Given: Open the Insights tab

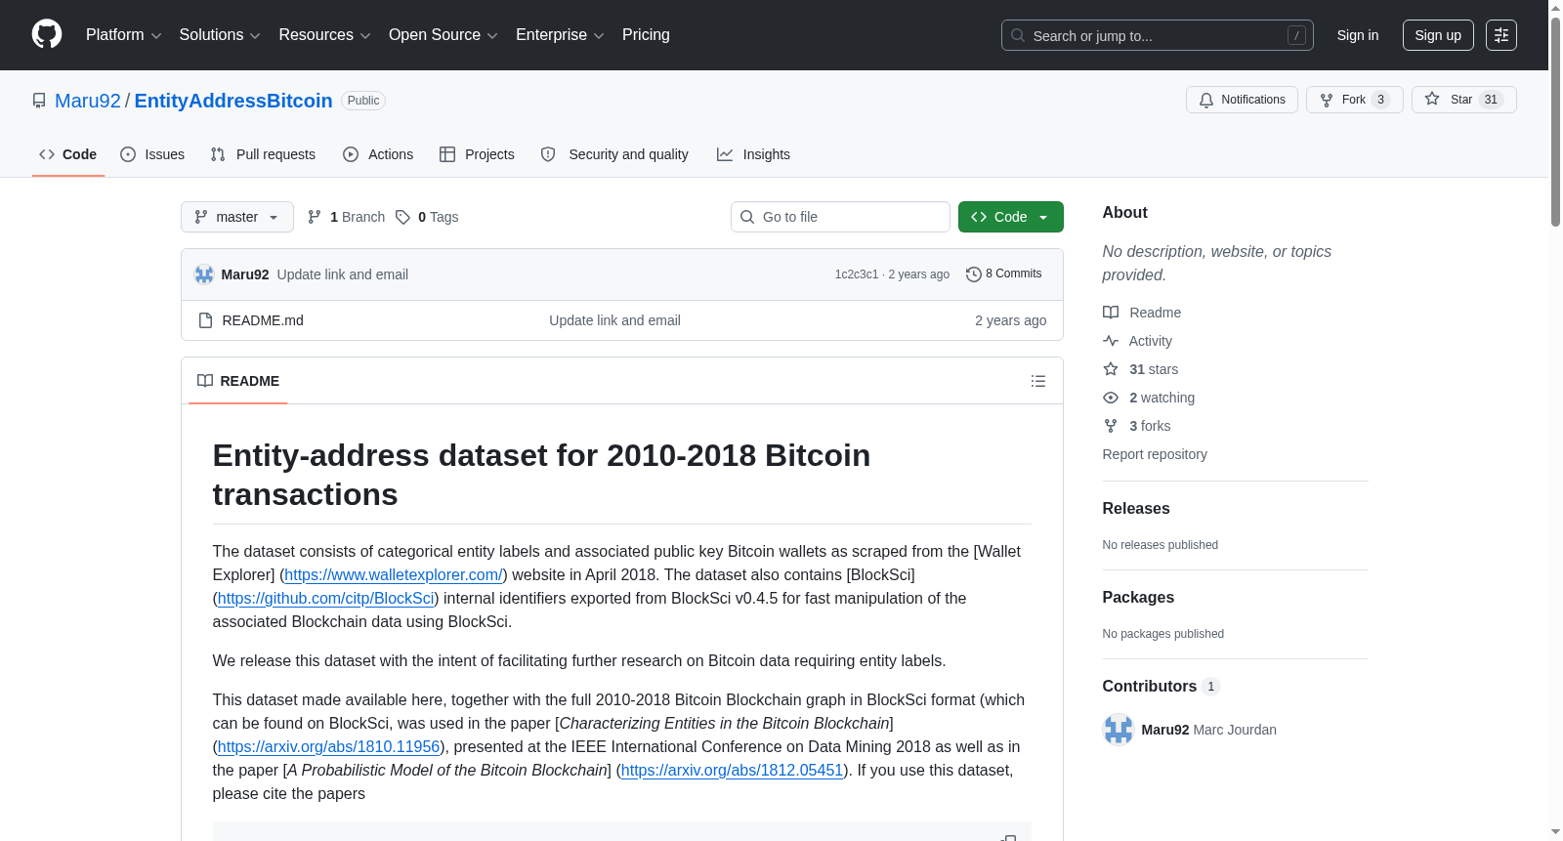Looking at the screenshot, I should click(x=753, y=154).
